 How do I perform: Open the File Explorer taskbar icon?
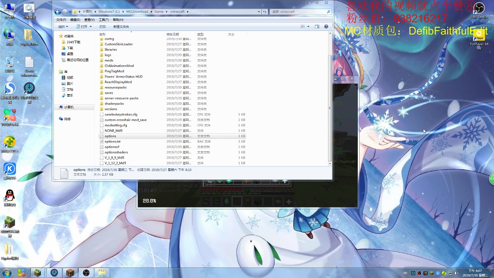click(102, 273)
